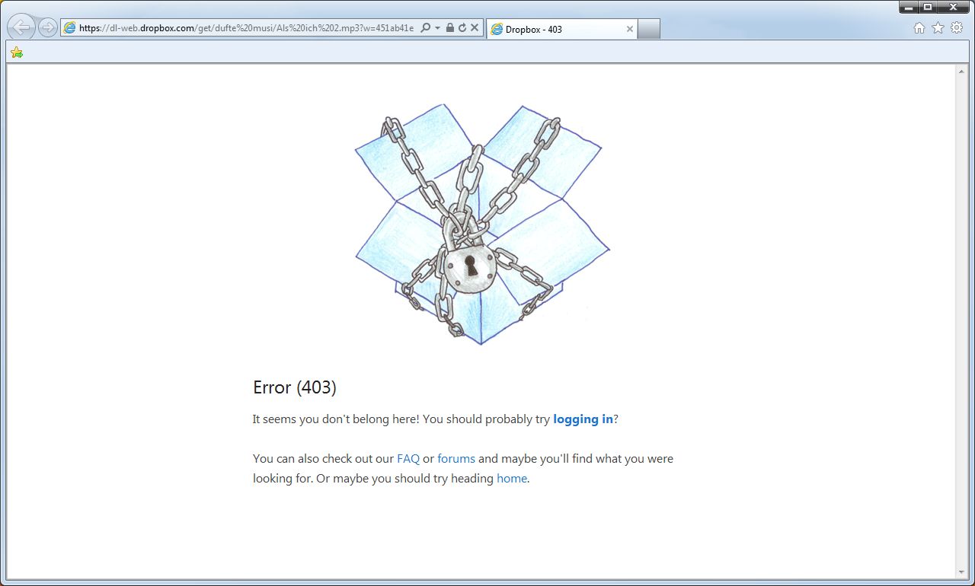This screenshot has width=975, height=586.
Task: Open the FAQ link
Action: [x=408, y=459]
